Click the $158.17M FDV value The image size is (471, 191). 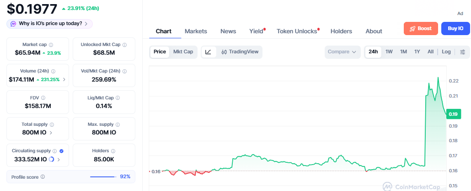(x=38, y=106)
